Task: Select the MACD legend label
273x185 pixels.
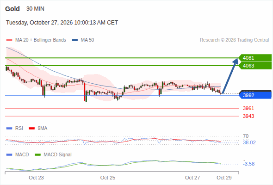Action: [22, 154]
